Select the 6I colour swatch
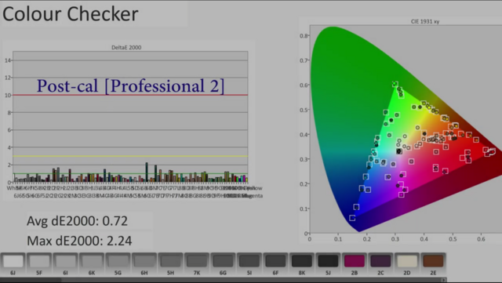The image size is (502, 283). tap(65, 261)
